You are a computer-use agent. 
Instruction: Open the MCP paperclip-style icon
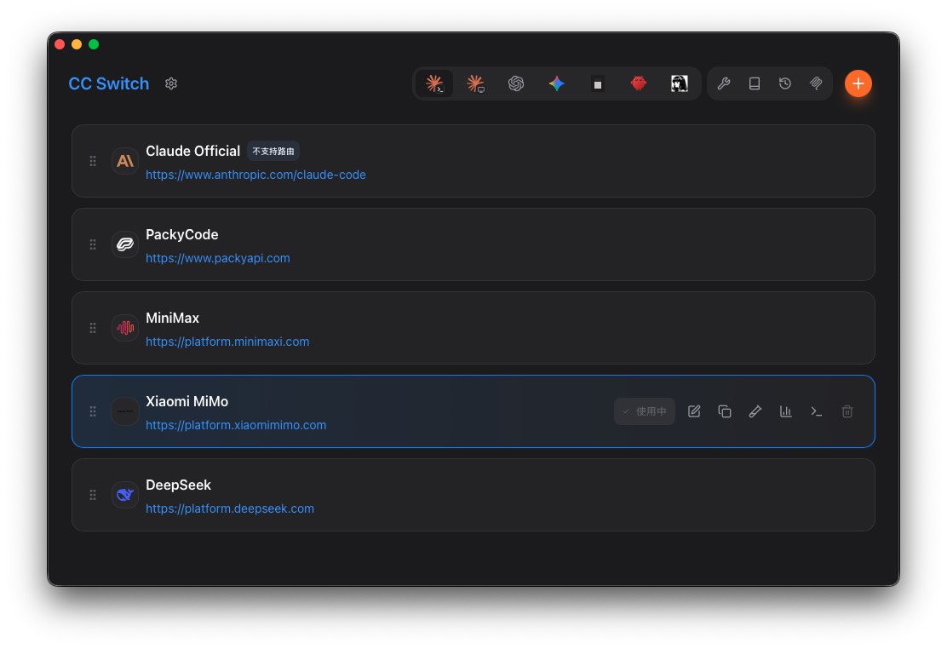[x=816, y=83]
